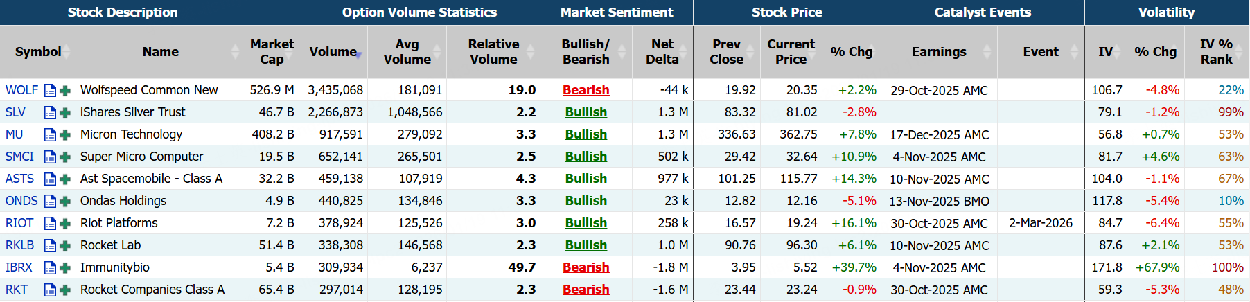Open the document icon for ONDS
The height and width of the screenshot is (302, 1250).
tap(50, 201)
